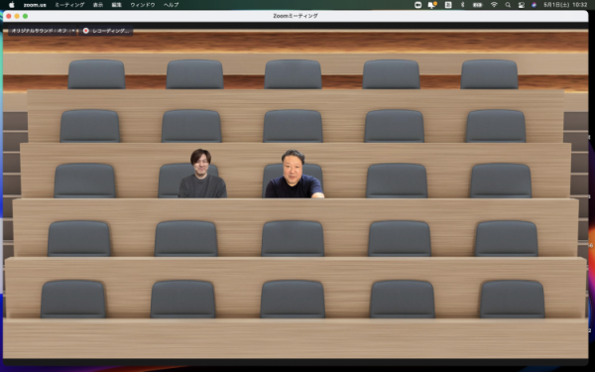This screenshot has width=595, height=372.
Task: Open Control Center icon in menu bar
Action: click(521, 5)
